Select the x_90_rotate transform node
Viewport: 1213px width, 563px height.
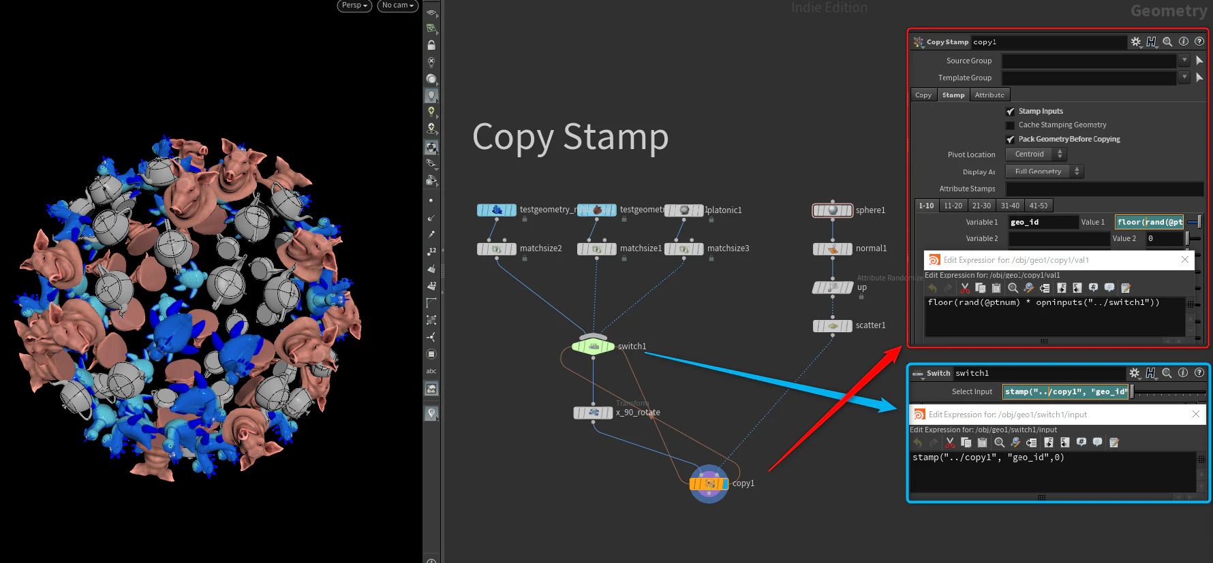[x=593, y=413]
